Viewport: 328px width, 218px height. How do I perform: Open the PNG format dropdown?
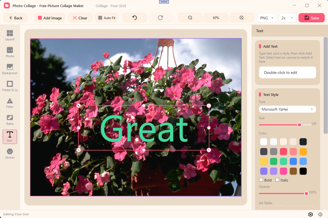(267, 18)
